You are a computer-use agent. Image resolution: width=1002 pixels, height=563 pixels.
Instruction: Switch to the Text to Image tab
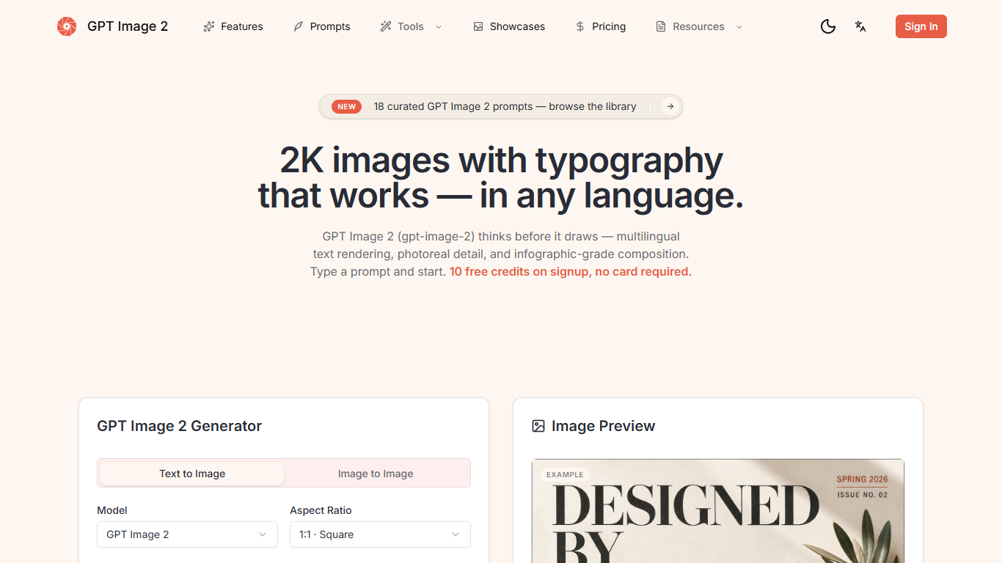pyautogui.click(x=192, y=474)
